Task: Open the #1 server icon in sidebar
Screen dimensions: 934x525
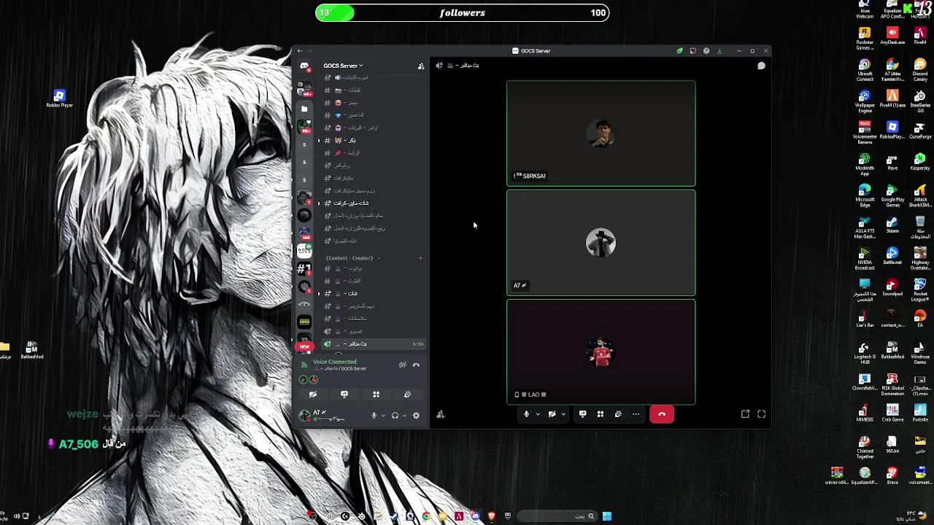Action: coord(304,268)
